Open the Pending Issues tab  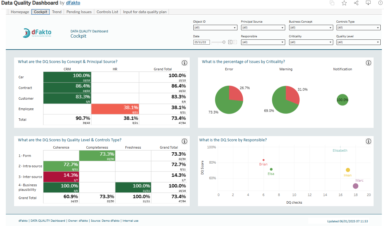79,12
